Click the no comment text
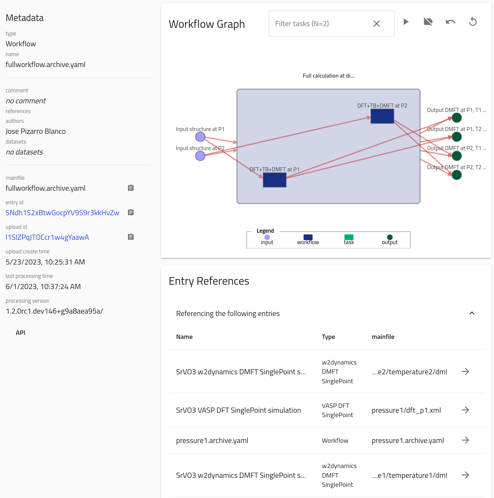 click(x=26, y=101)
